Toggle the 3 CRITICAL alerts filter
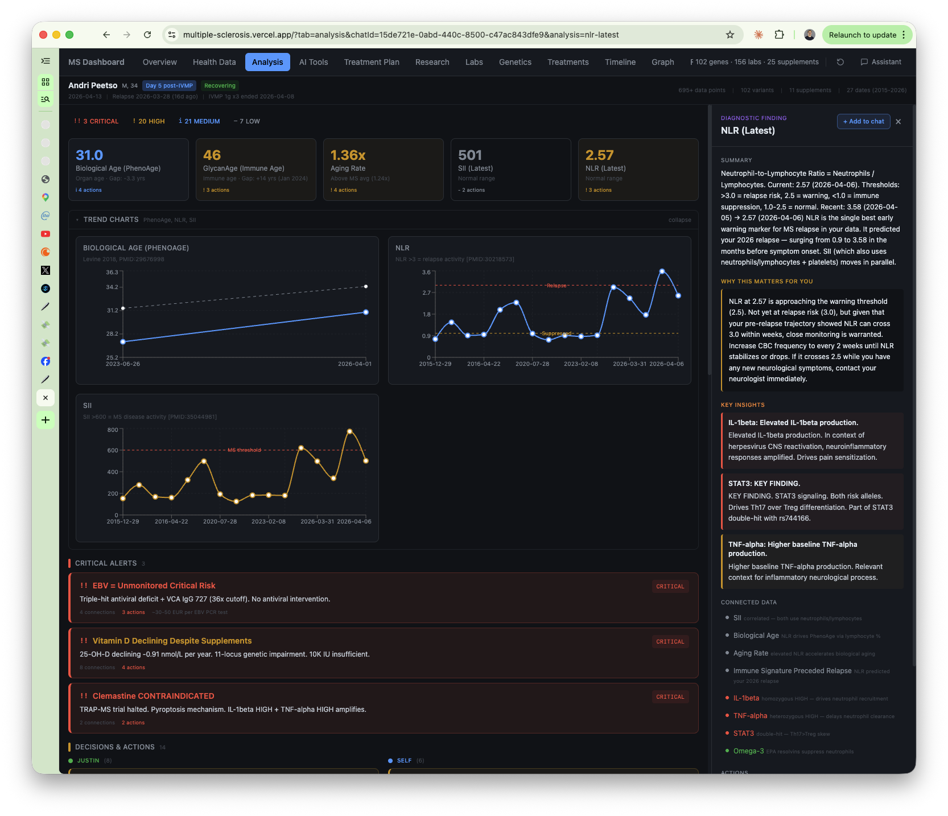 click(x=96, y=121)
